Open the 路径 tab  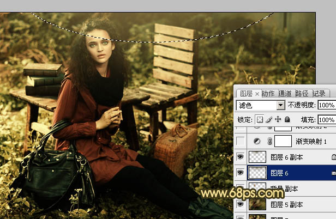[x=302, y=94]
